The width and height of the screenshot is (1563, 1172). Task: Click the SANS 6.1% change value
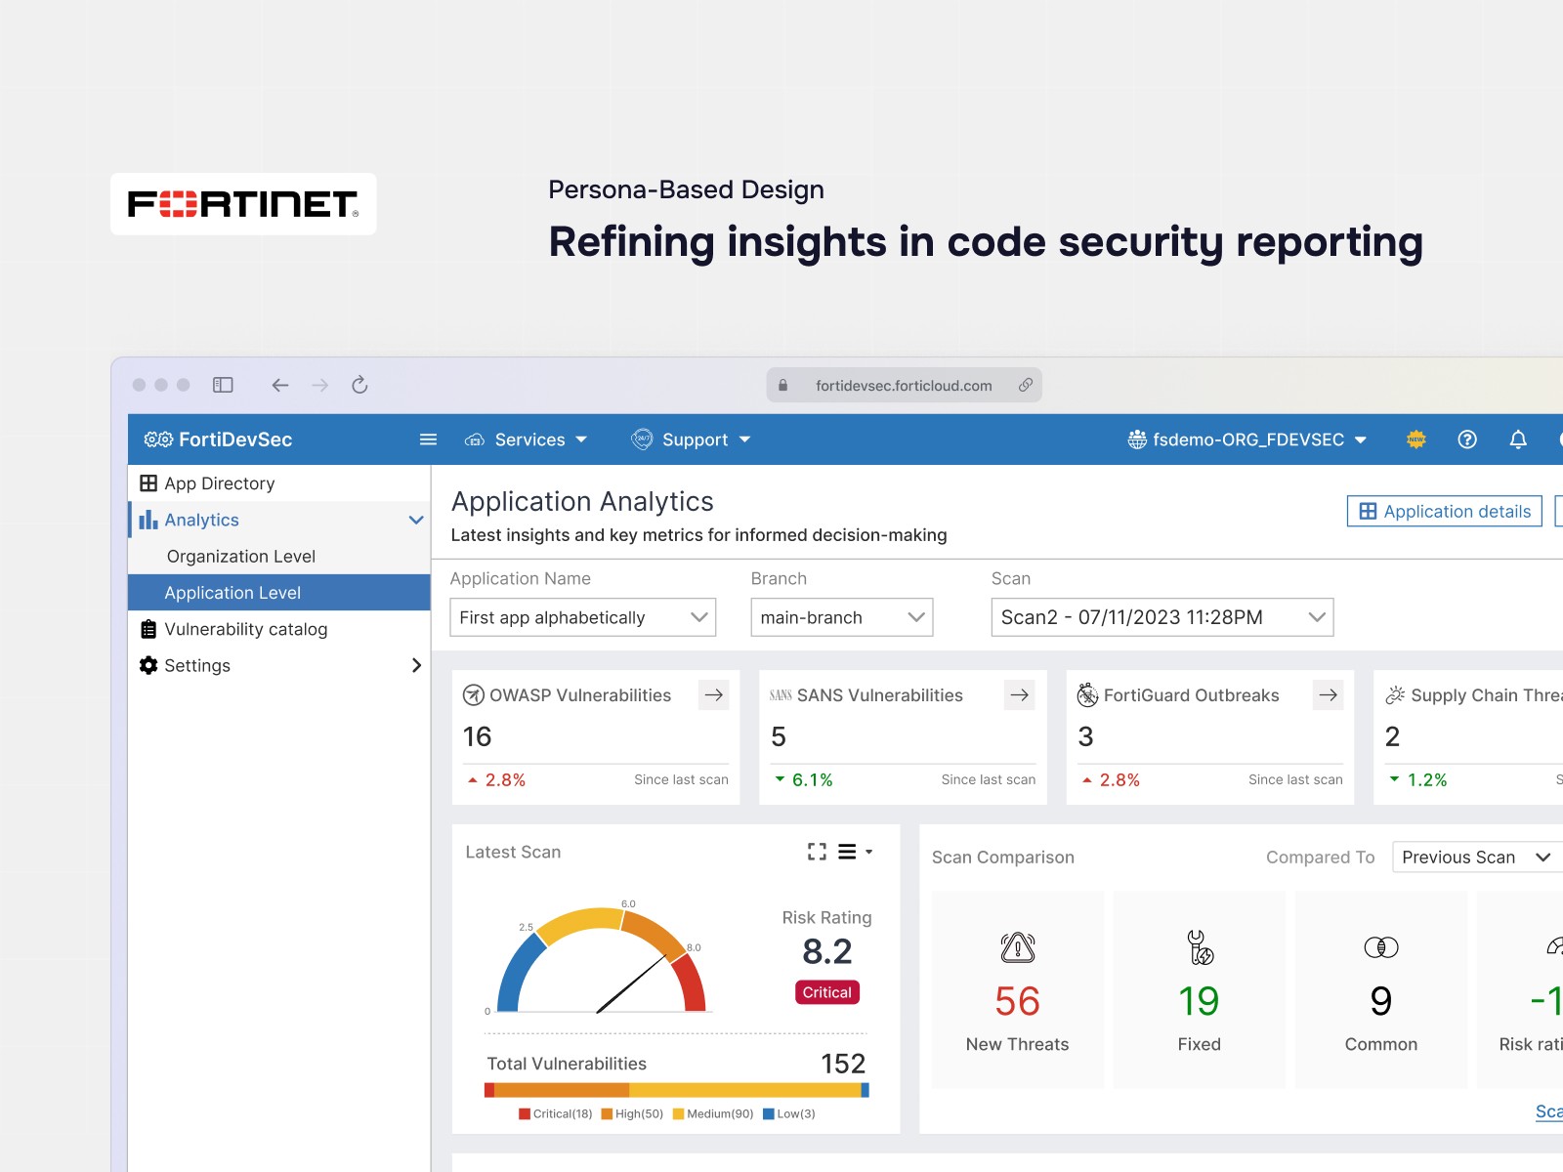(813, 780)
